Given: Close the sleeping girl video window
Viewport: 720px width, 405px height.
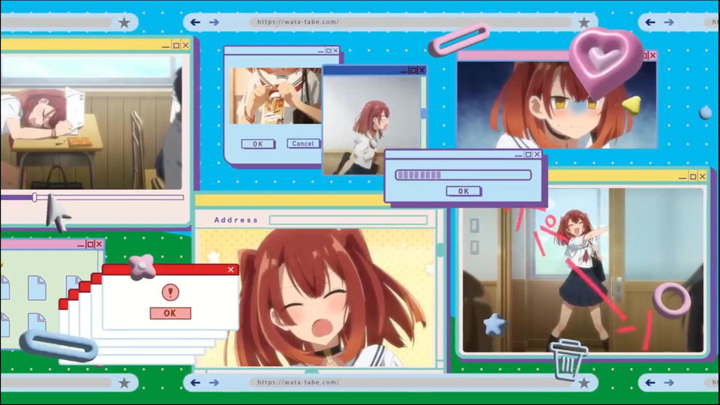Looking at the screenshot, I should 185,45.
